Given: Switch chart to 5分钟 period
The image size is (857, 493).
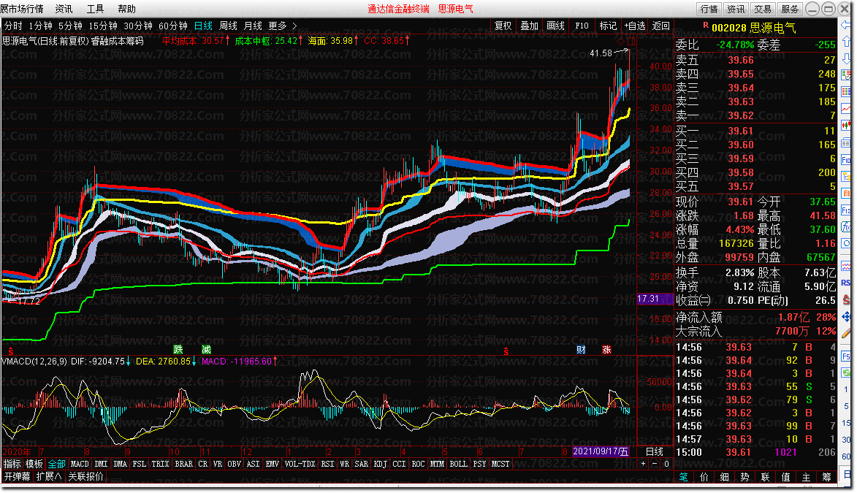Looking at the screenshot, I should click(71, 26).
